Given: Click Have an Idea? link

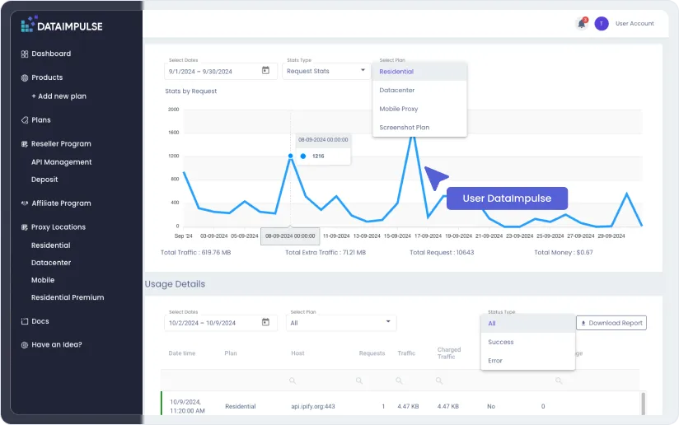Looking at the screenshot, I should 57,344.
